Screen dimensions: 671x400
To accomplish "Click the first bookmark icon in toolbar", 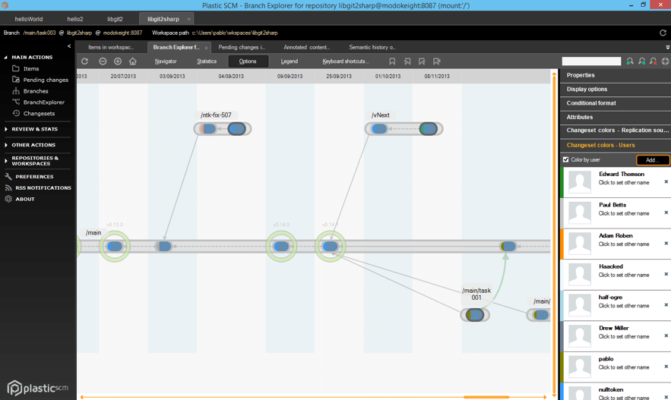I will coord(392,61).
